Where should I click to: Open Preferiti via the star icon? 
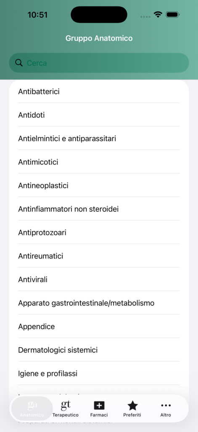(132, 405)
